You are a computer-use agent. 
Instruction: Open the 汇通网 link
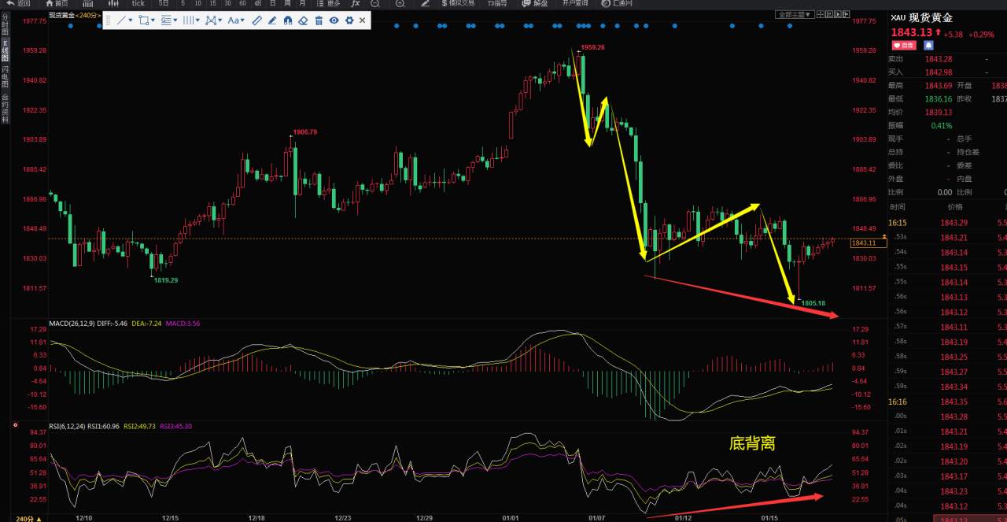pyautogui.click(x=617, y=3)
